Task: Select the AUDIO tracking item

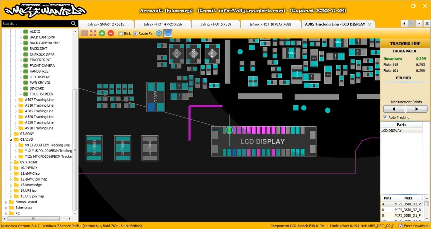Action: pyautogui.click(x=35, y=32)
